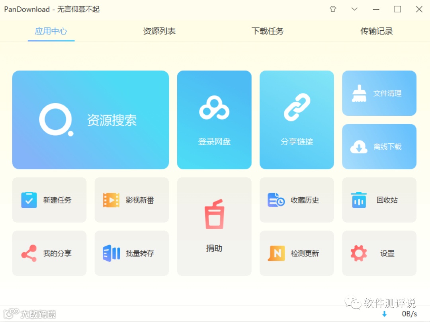Click the download speed arrow icon
Viewport: 430px width, 322px height.
[385, 314]
